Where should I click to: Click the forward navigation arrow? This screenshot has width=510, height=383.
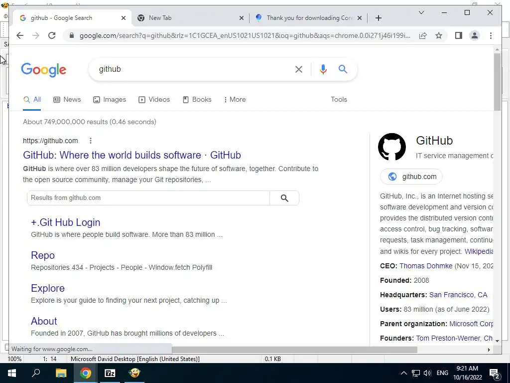[36, 35]
